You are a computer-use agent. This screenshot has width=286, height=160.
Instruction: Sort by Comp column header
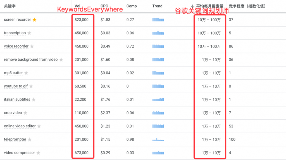132,6
